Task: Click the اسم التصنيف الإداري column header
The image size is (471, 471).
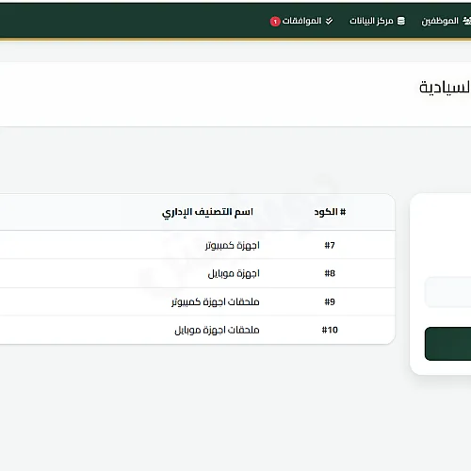Action: 207,212
